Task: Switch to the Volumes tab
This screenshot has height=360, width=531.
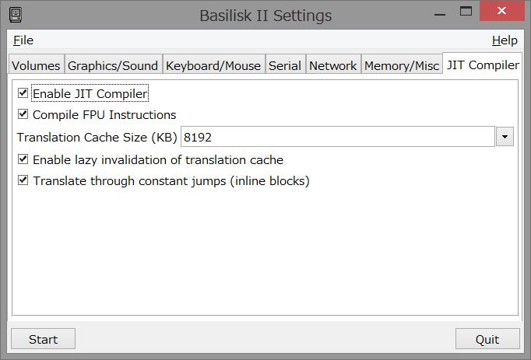Action: click(37, 64)
